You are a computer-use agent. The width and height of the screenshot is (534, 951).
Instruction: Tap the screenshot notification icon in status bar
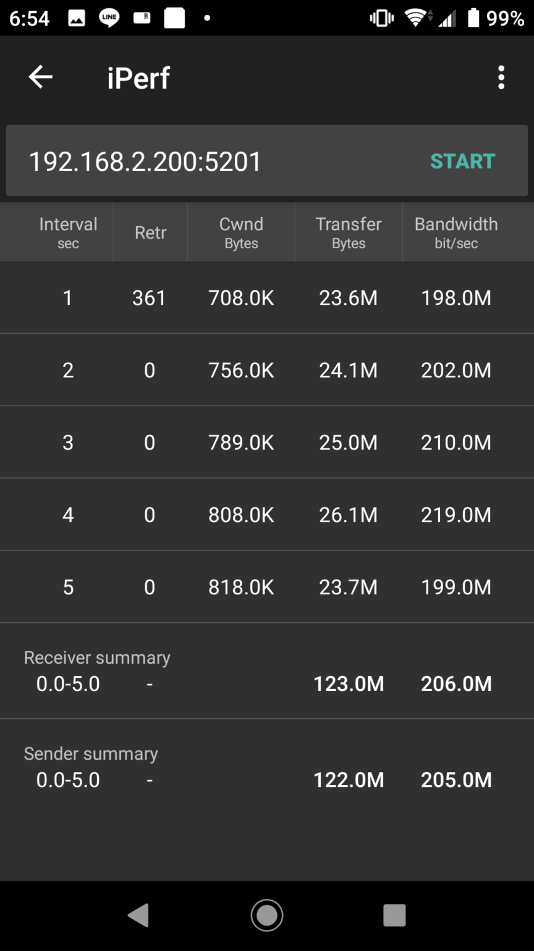pyautogui.click(x=75, y=18)
